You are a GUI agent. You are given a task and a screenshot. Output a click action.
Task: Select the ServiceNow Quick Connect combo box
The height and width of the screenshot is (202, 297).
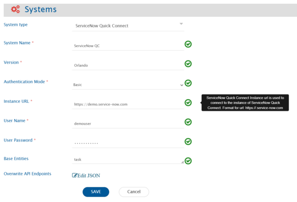pyautogui.click(x=128, y=26)
